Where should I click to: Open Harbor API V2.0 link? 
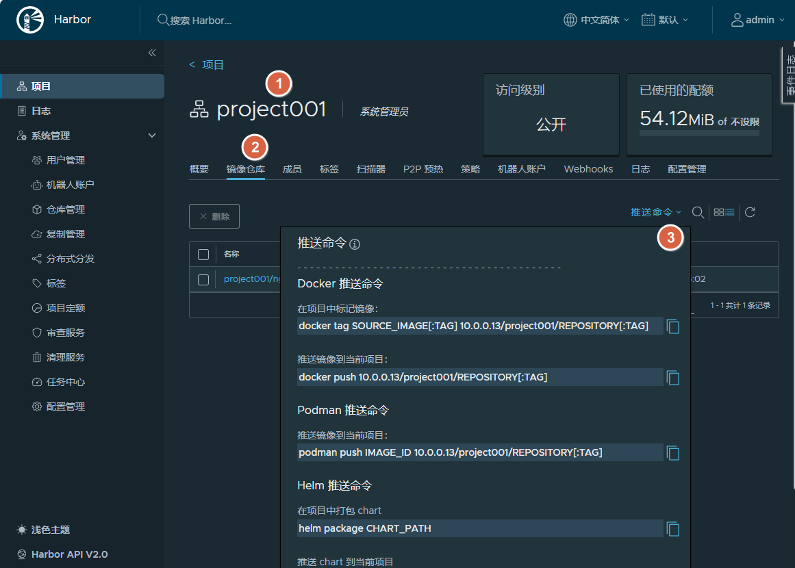[x=62, y=554]
